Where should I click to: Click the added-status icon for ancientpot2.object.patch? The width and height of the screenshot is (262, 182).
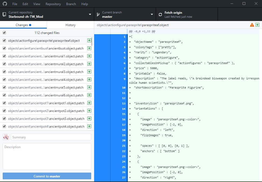coord(89,111)
